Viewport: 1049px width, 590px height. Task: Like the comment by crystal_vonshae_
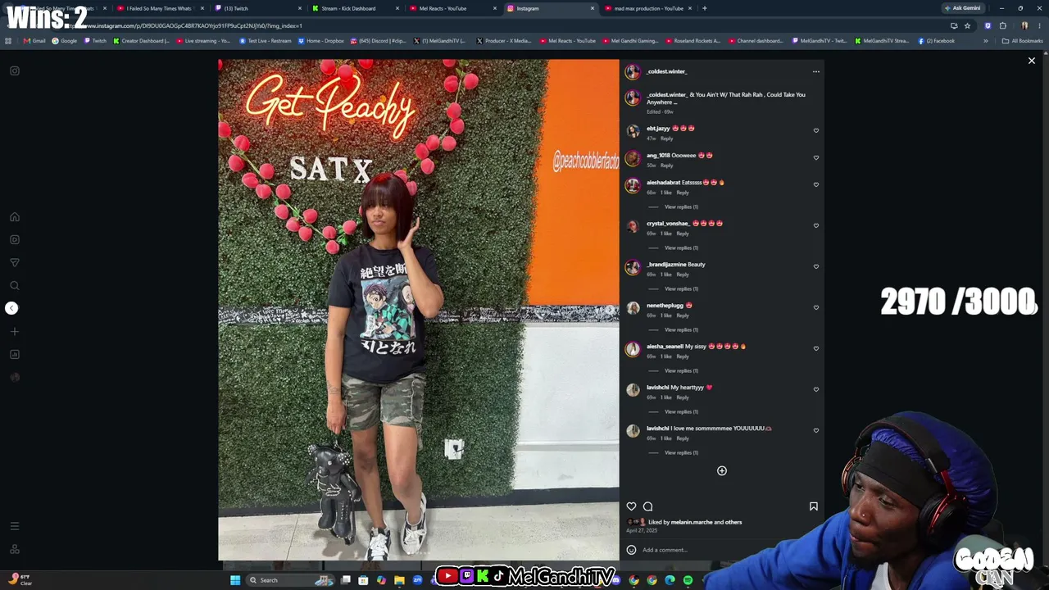tap(816, 225)
